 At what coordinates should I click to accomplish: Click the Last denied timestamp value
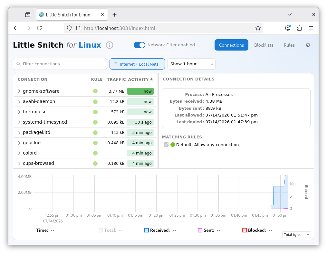[232, 122]
